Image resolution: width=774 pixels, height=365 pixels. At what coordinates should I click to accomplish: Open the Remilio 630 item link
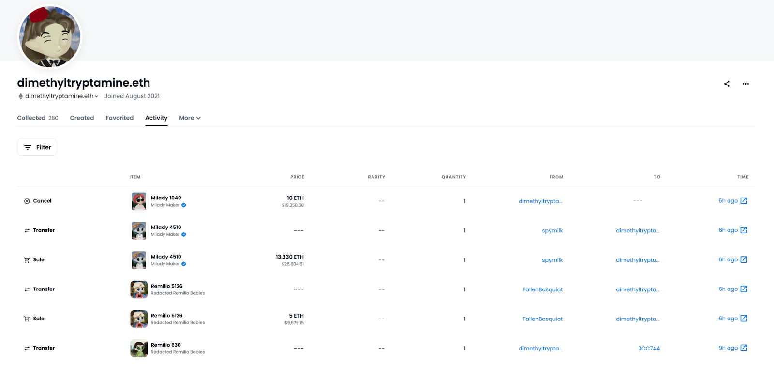click(166, 345)
